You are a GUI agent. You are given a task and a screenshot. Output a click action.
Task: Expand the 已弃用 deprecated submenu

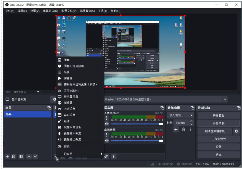click(x=80, y=154)
